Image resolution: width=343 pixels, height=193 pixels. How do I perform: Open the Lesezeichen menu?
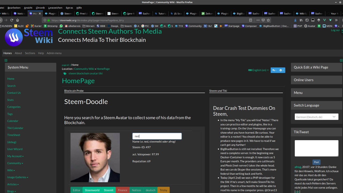click(x=55, y=8)
